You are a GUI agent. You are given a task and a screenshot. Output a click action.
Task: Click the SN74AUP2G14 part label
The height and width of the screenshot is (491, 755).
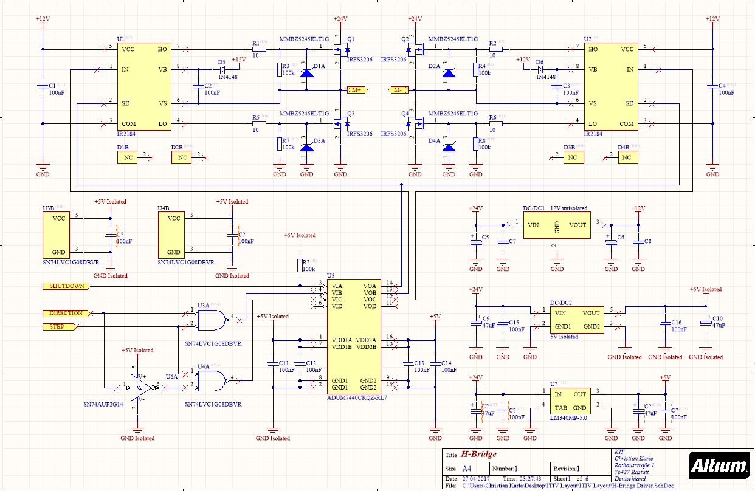pos(103,404)
